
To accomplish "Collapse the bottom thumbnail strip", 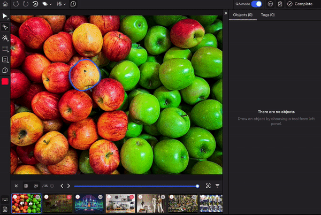I will [x=16, y=186].
